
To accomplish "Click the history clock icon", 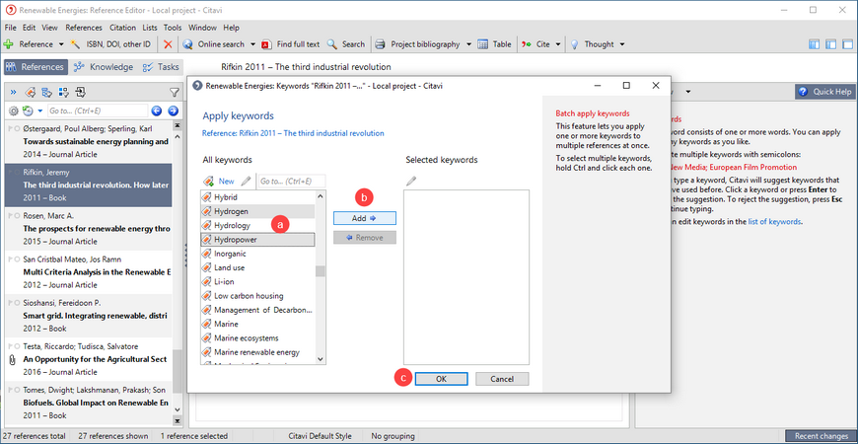I will click(x=28, y=111).
